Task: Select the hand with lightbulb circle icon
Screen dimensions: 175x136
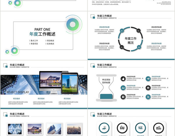Action: pyautogui.click(x=104, y=128)
